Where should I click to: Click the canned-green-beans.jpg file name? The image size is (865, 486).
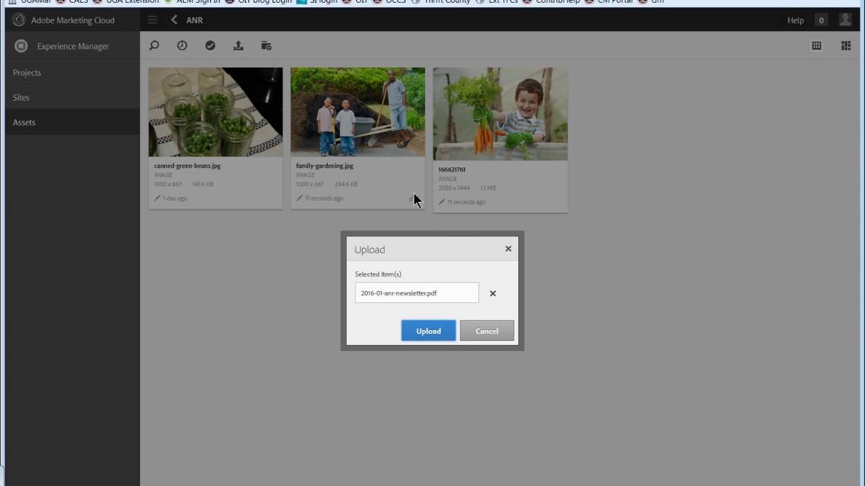pyautogui.click(x=187, y=166)
